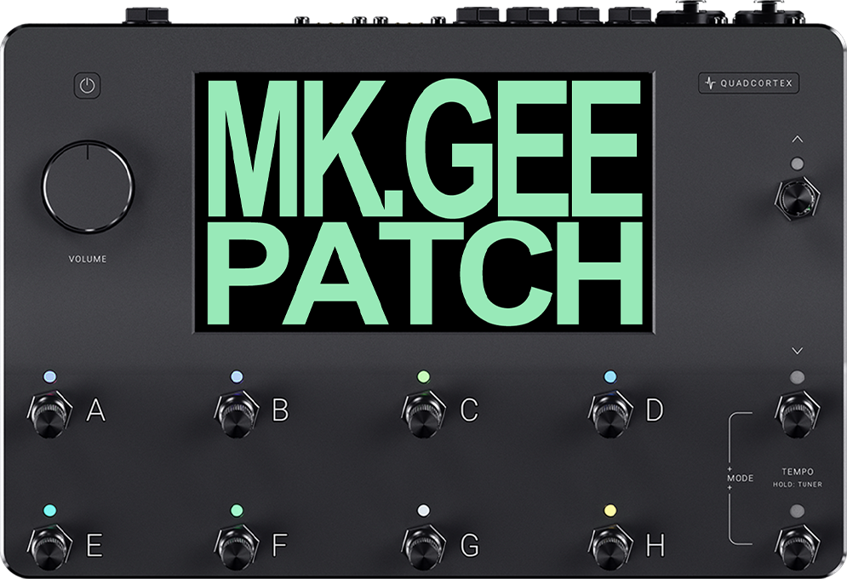
Task: Click the grey LED above down footswitch
Action: pyautogui.click(x=797, y=377)
